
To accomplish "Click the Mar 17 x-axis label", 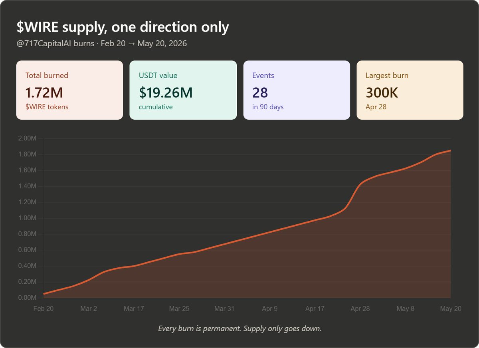I will point(134,309).
